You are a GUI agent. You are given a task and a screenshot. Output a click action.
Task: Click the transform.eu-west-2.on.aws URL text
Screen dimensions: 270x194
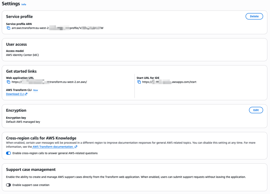click(x=68, y=82)
